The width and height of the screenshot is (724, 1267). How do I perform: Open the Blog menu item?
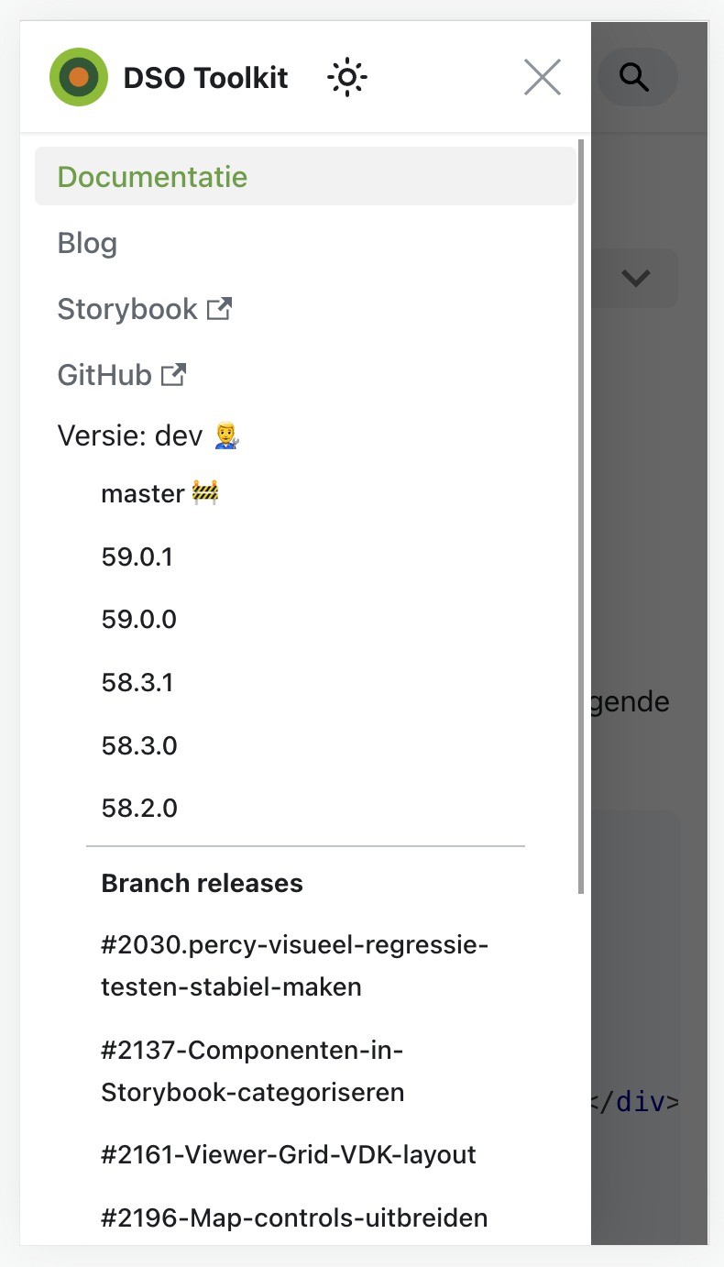tap(87, 243)
